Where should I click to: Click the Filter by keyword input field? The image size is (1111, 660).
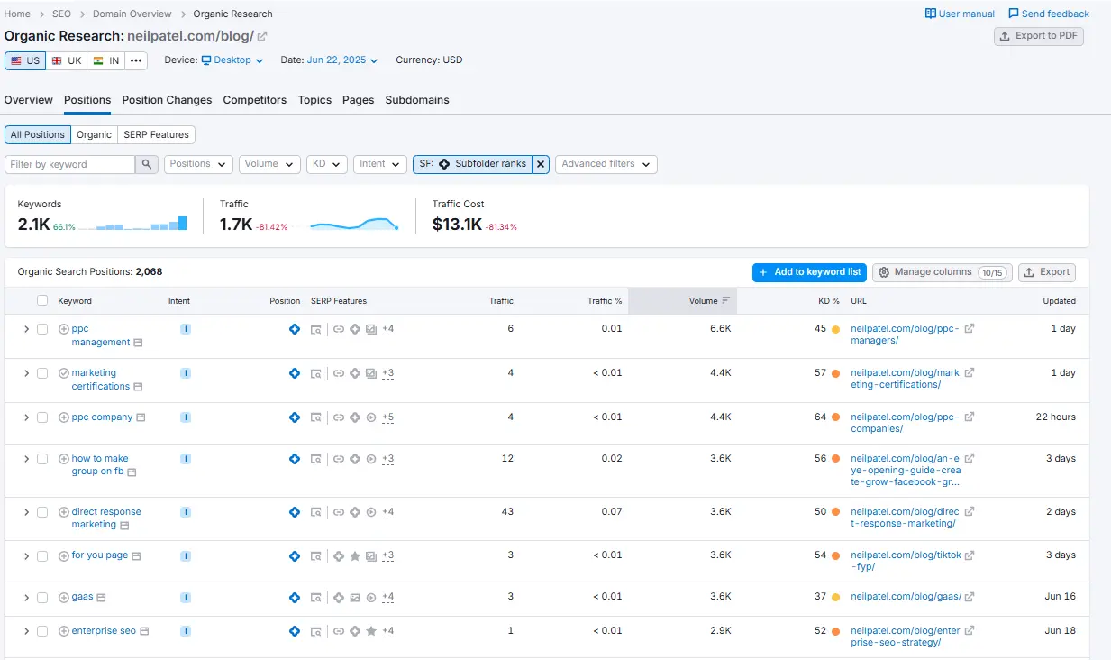click(70, 164)
